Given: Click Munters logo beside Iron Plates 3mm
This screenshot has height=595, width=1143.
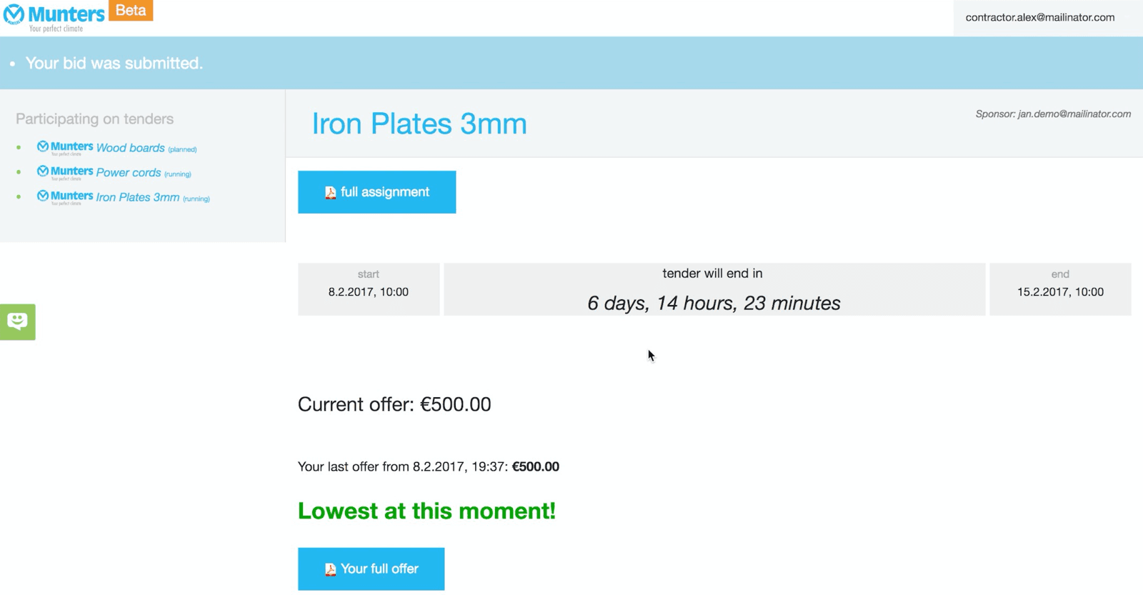Looking at the screenshot, I should click(x=65, y=197).
